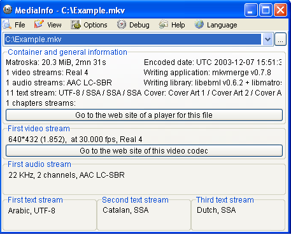Click the Encoded date UTC 2003-12-07 text
291x244 pixels.
point(213,62)
